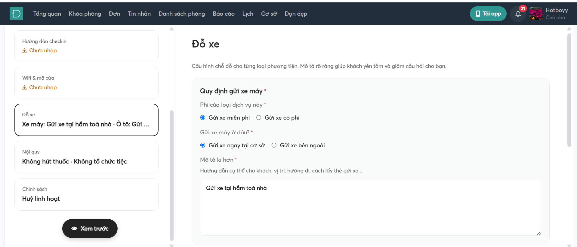Go to Cơ sở menu
This screenshot has height=247, width=577.
(x=269, y=14)
